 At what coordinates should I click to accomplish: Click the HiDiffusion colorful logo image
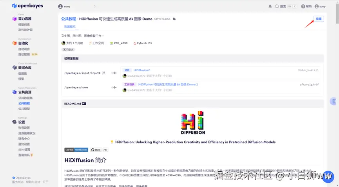click(x=193, y=122)
